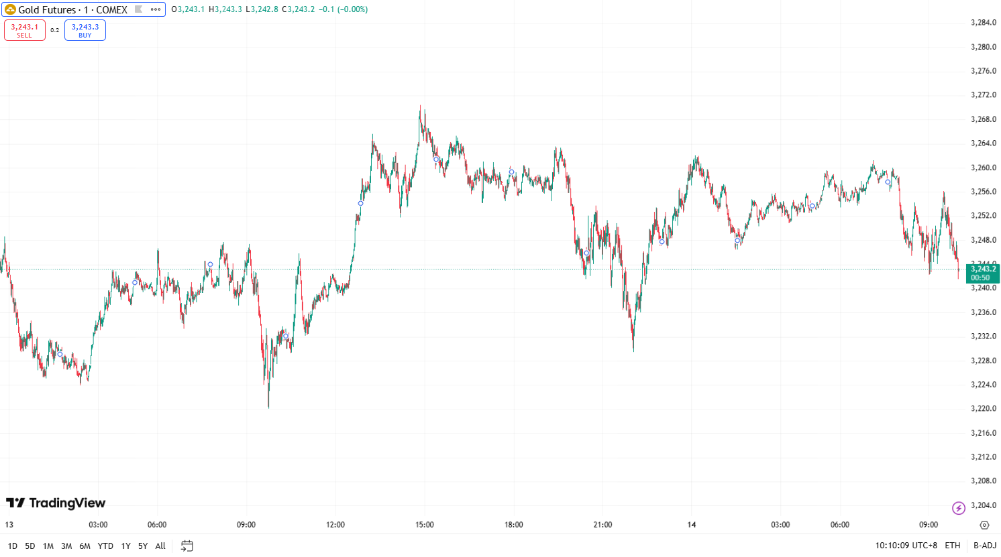1001x557 pixels.
Task: Click the 0.2 spread value
Action: tap(55, 30)
